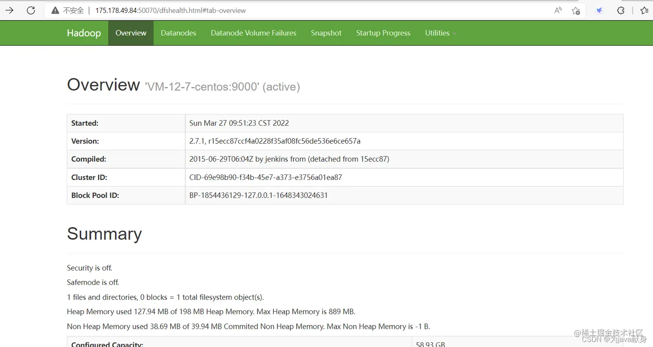Click the files and directories count line
Image resolution: width=653 pixels, height=347 pixels.
tap(165, 297)
